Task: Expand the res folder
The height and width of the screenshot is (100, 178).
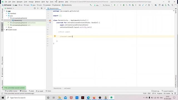Action: tap(6, 27)
